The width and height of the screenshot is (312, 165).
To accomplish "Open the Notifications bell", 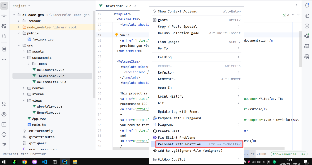I will (307, 6).
